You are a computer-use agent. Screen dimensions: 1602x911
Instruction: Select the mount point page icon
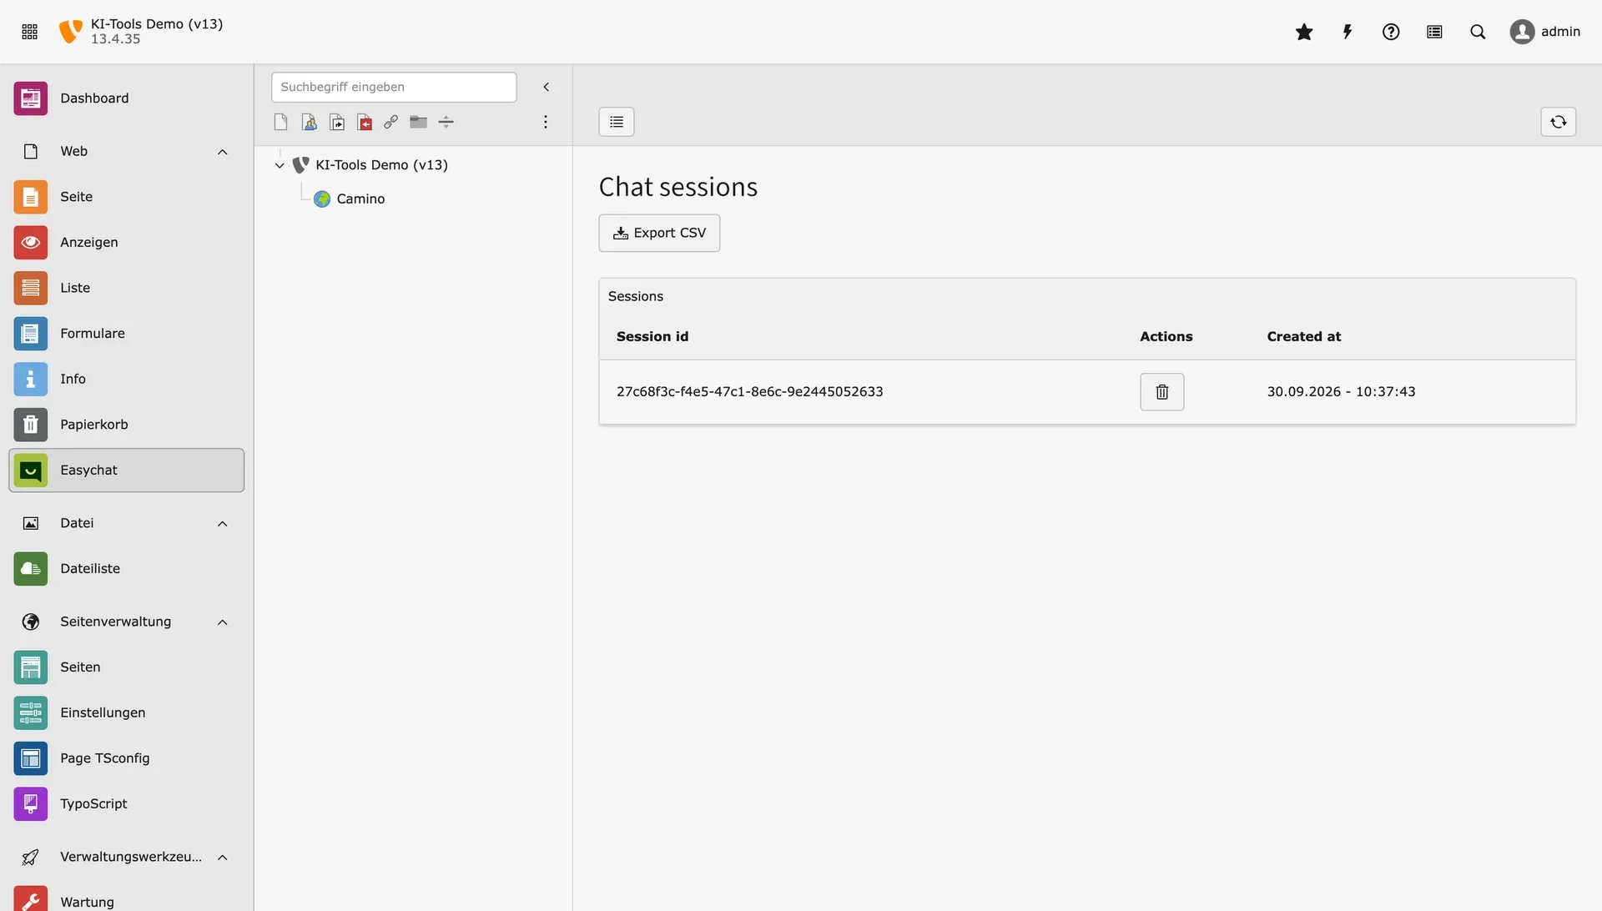click(364, 122)
